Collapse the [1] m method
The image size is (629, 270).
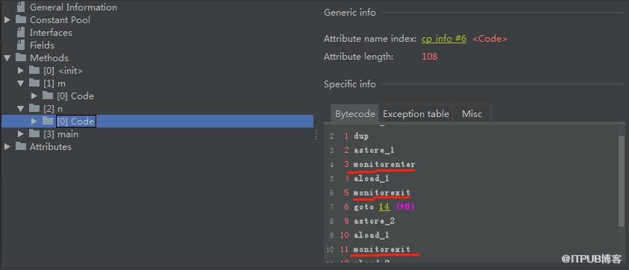click(x=21, y=84)
